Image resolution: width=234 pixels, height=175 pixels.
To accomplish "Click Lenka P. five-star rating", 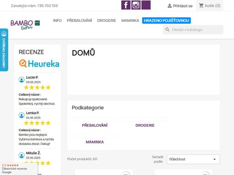I will (37, 123).
